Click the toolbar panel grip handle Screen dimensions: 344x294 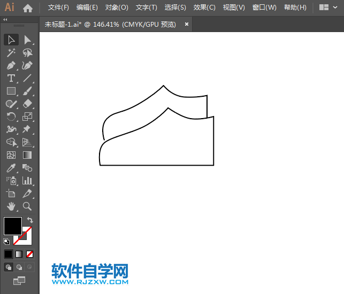coord(19,26)
